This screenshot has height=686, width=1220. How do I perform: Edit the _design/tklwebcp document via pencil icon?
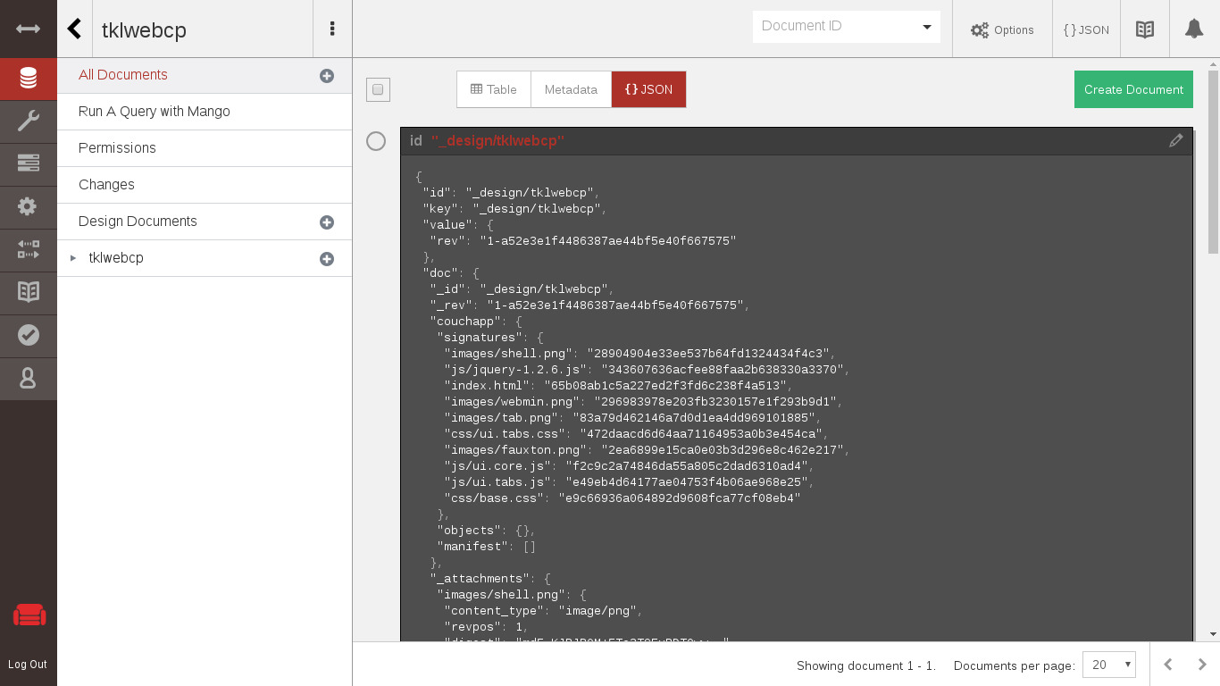[x=1175, y=140]
